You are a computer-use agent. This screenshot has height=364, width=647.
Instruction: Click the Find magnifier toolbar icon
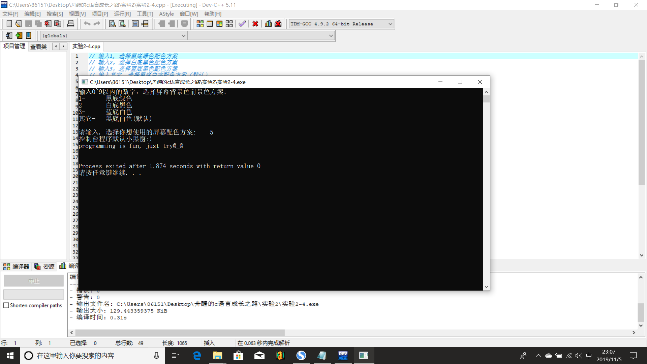pyautogui.click(x=112, y=24)
